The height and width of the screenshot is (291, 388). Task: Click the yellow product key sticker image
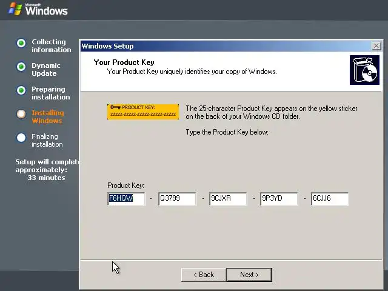click(x=143, y=112)
